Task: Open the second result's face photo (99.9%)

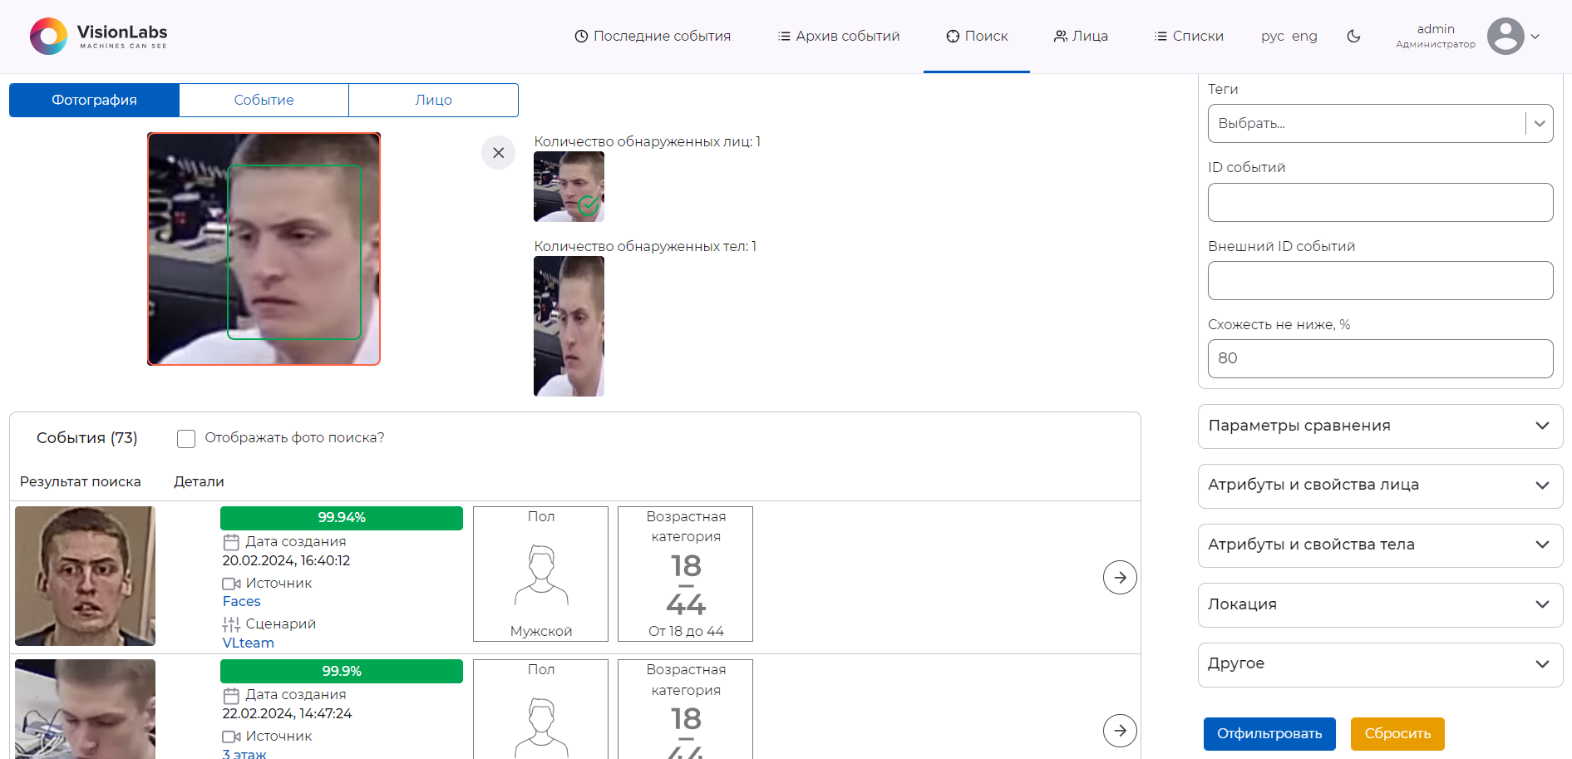Action: pyautogui.click(x=85, y=709)
